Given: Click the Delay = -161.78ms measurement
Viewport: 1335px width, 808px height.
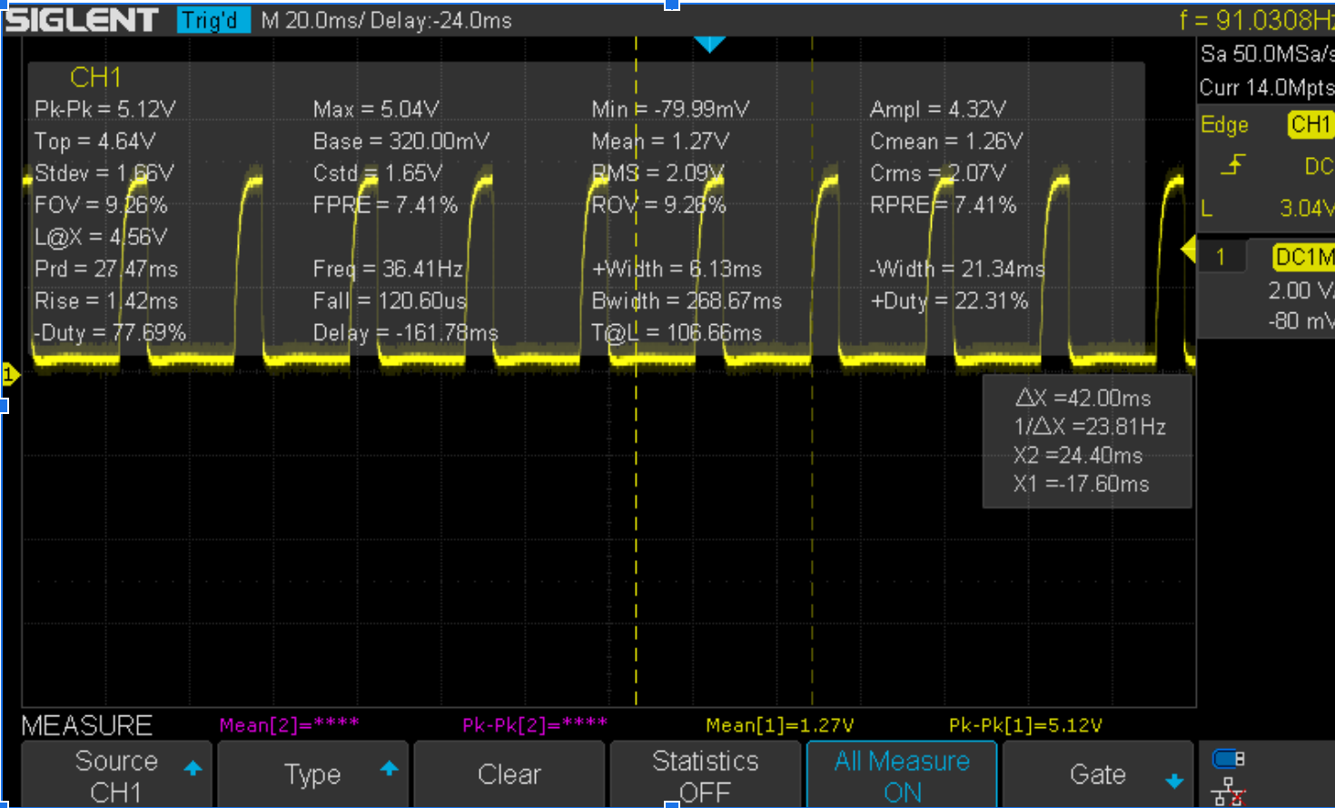Looking at the screenshot, I should [x=406, y=332].
